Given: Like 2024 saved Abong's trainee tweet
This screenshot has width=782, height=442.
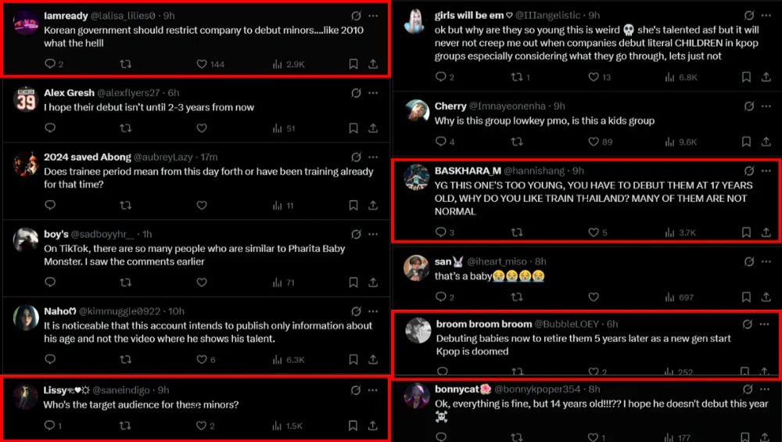Looking at the screenshot, I should pos(201,205).
